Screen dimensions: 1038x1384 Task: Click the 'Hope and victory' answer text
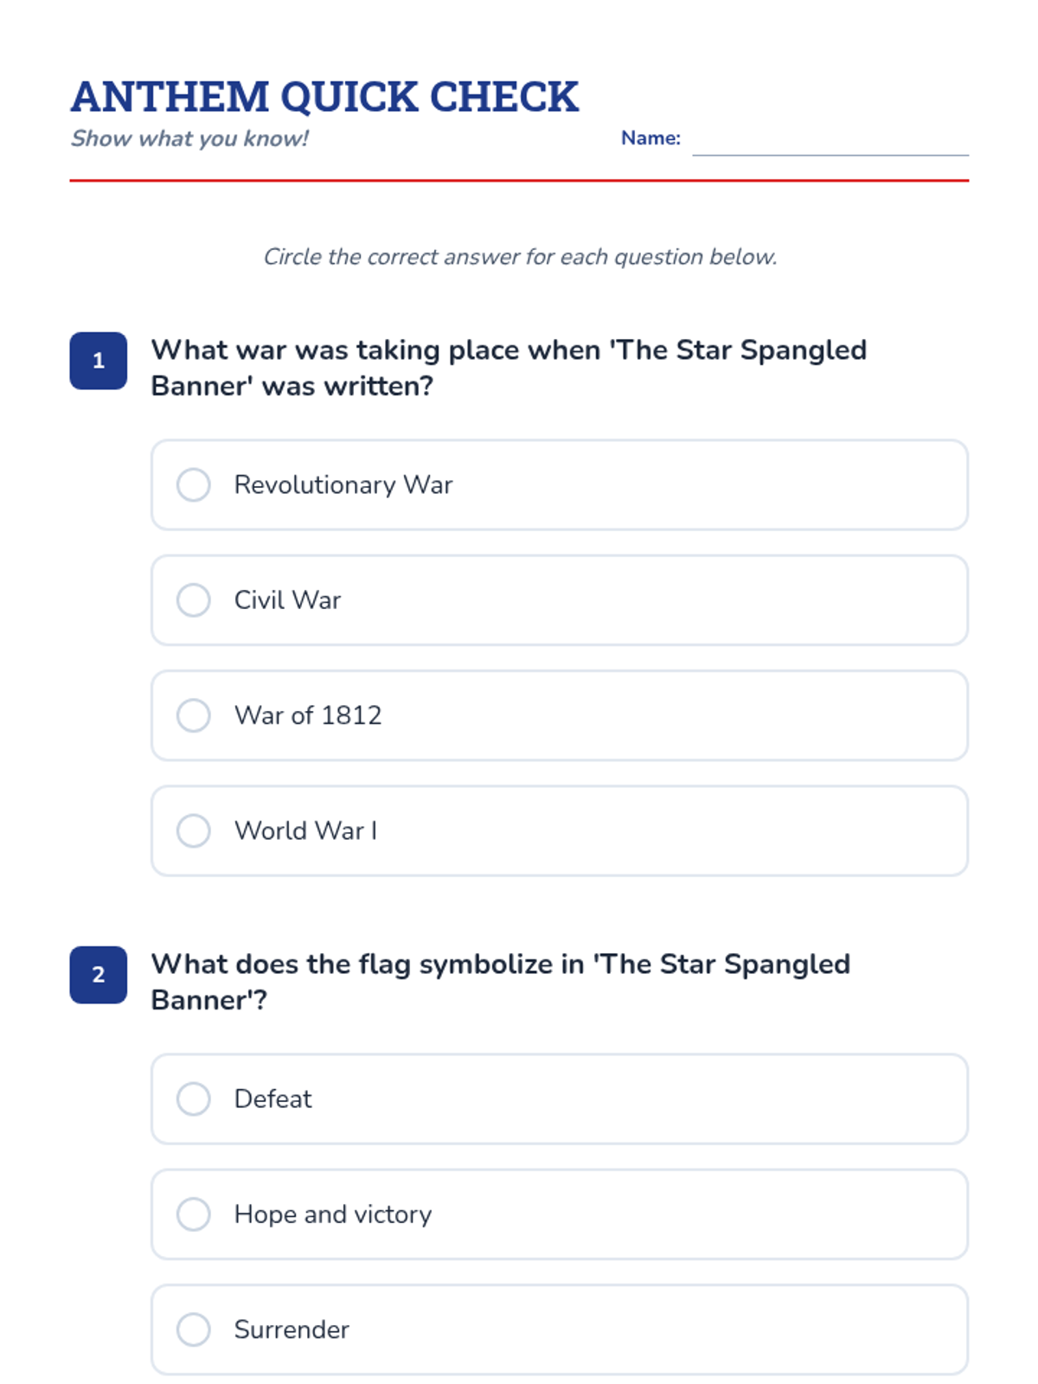(333, 1214)
